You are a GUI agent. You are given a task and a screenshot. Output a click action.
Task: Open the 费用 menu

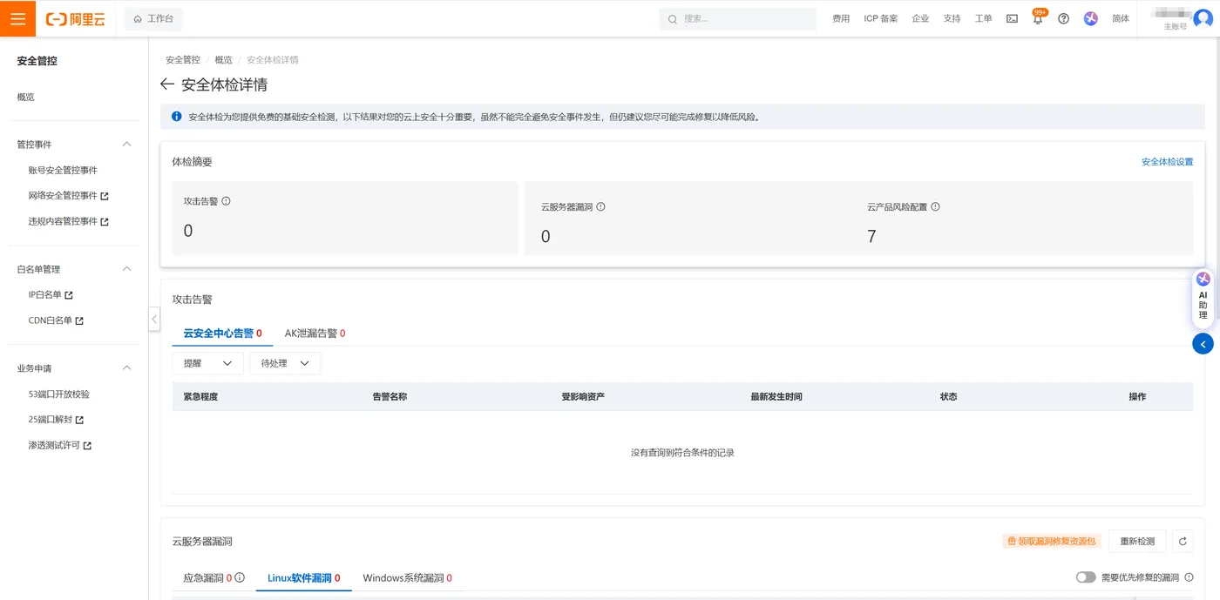coord(841,18)
